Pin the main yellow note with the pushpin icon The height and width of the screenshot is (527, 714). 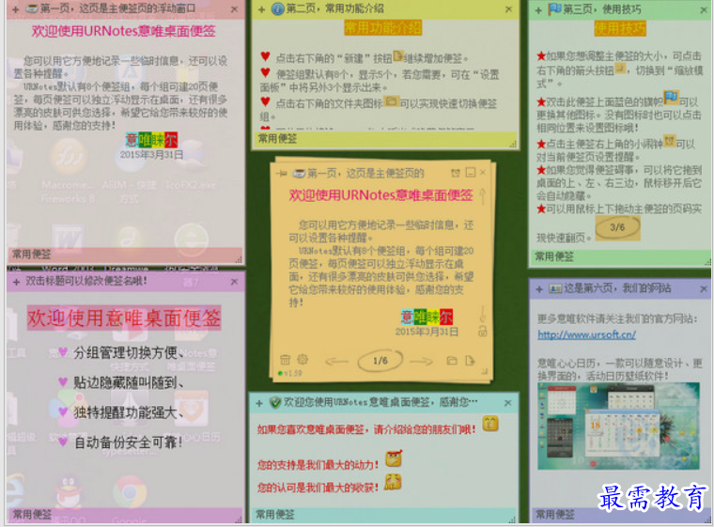pos(281,173)
